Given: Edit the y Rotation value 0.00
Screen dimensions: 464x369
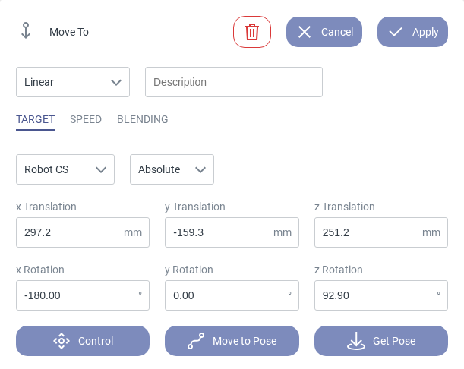Looking at the screenshot, I should tap(232, 295).
